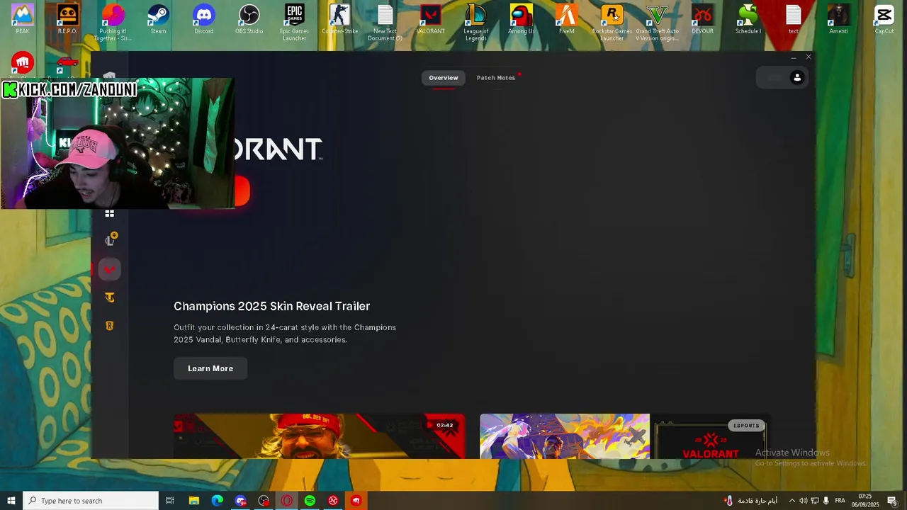This screenshot has height=510, width=907.
Task: Select the VALORANT icon in Riot Client sidebar
Action: (110, 269)
